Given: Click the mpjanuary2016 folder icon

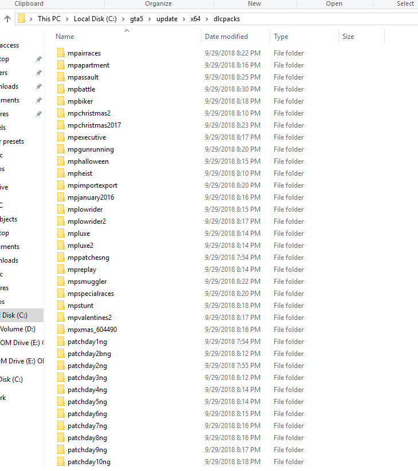Looking at the screenshot, I should click(61, 197).
